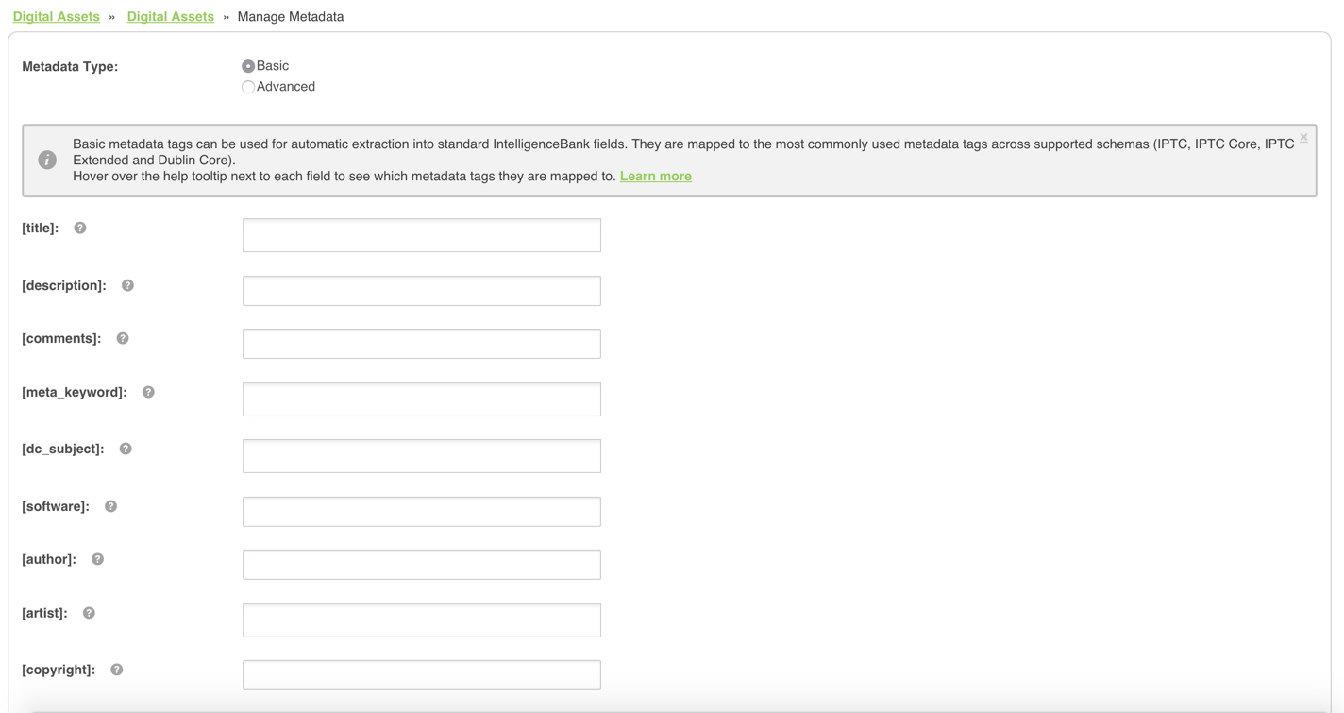The image size is (1344, 713).
Task: Click the help icon next to [dc_subject]
Action: pyautogui.click(x=126, y=449)
